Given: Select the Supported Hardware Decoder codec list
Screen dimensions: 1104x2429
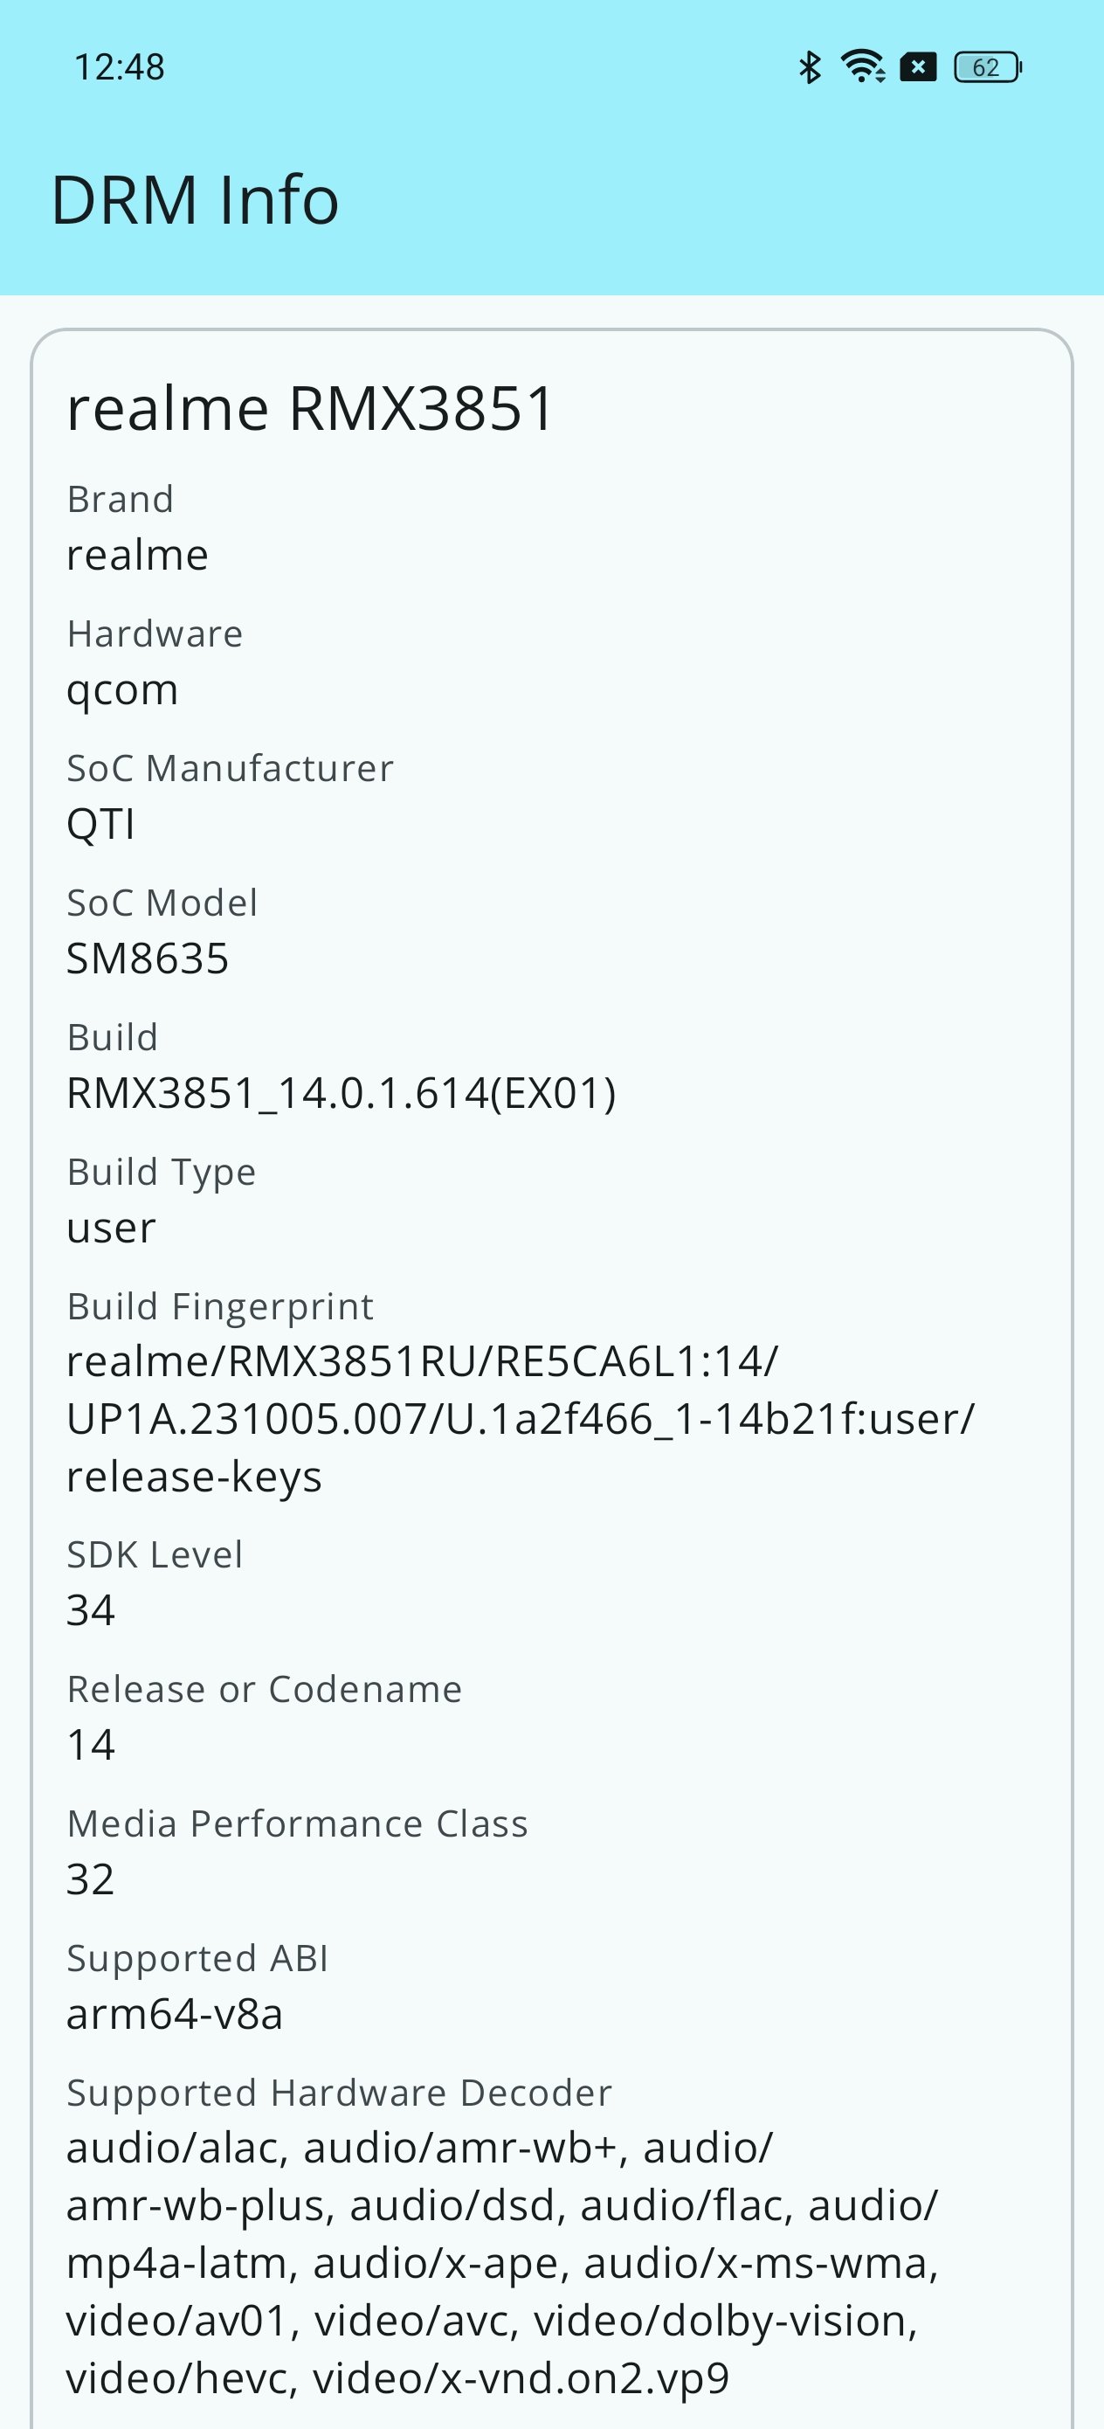Looking at the screenshot, I should pos(502,2262).
